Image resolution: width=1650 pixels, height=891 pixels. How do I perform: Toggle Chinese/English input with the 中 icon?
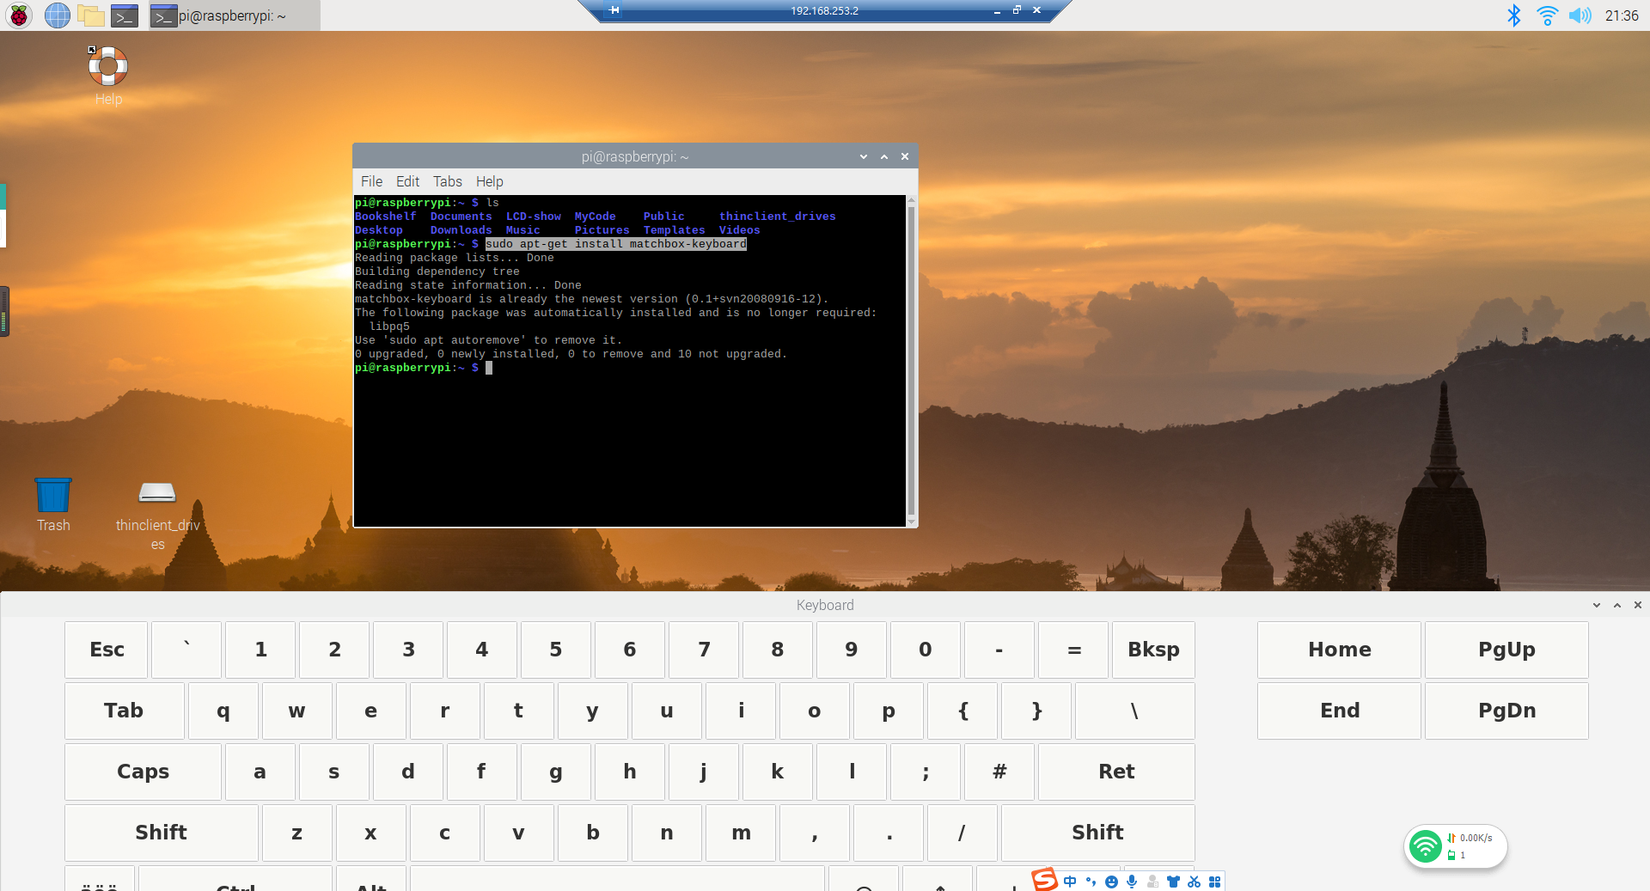[x=1070, y=882]
